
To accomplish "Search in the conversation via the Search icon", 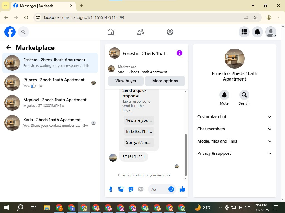I will [244, 95].
